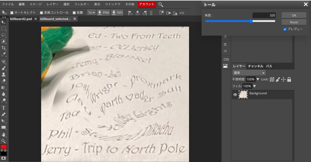Select the Blur (droplet) tool
Viewport: 311px width, 162px height.
[4, 94]
